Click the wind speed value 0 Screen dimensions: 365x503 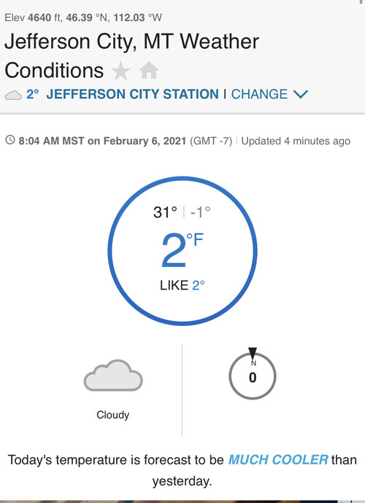(x=253, y=378)
